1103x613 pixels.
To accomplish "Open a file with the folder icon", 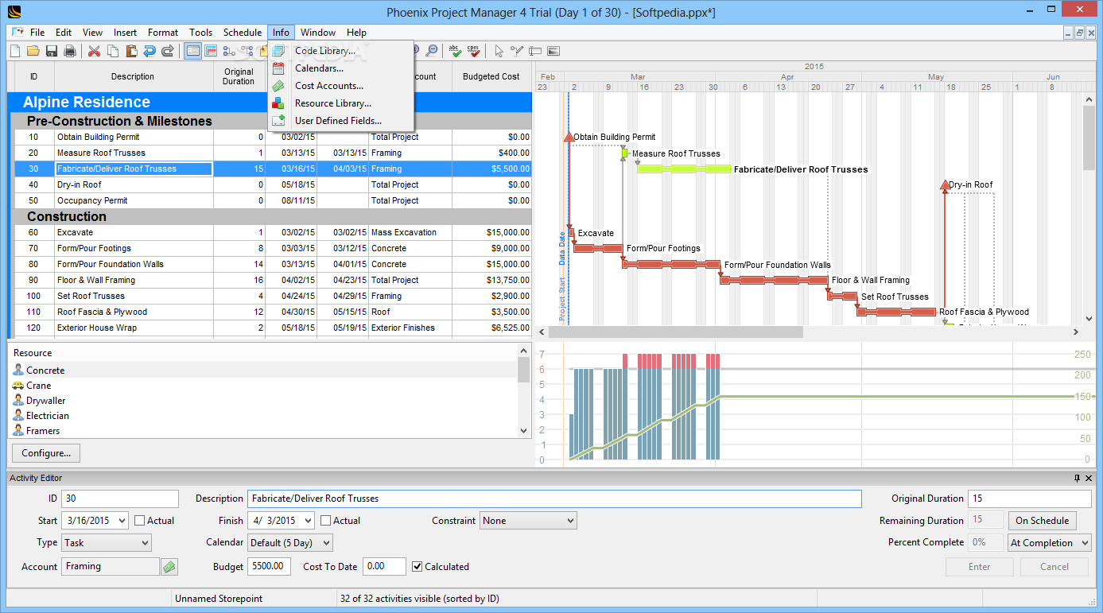I will tap(33, 51).
